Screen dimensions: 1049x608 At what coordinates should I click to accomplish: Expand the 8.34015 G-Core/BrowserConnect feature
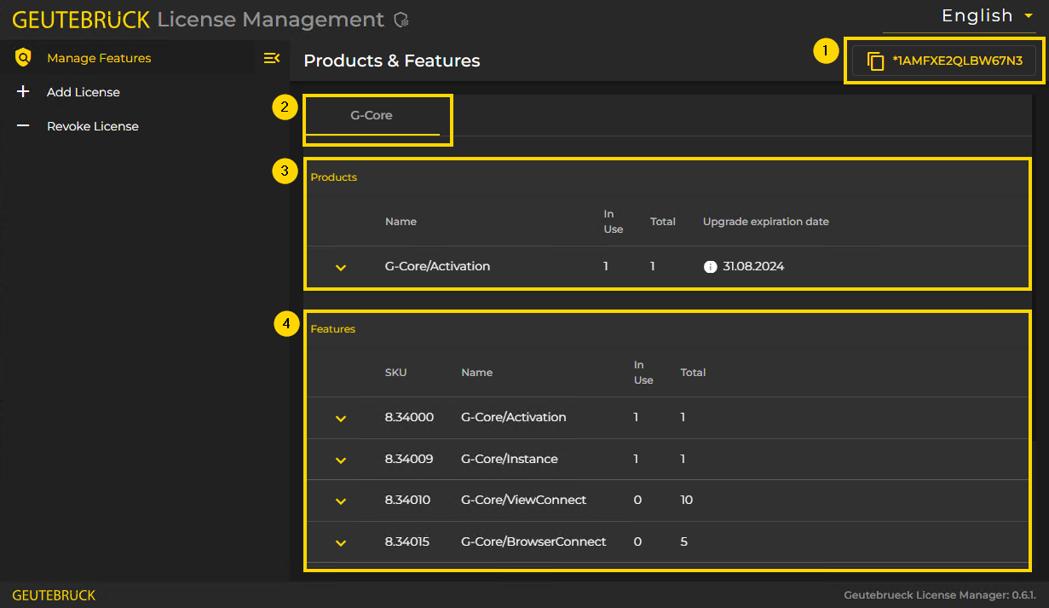340,541
